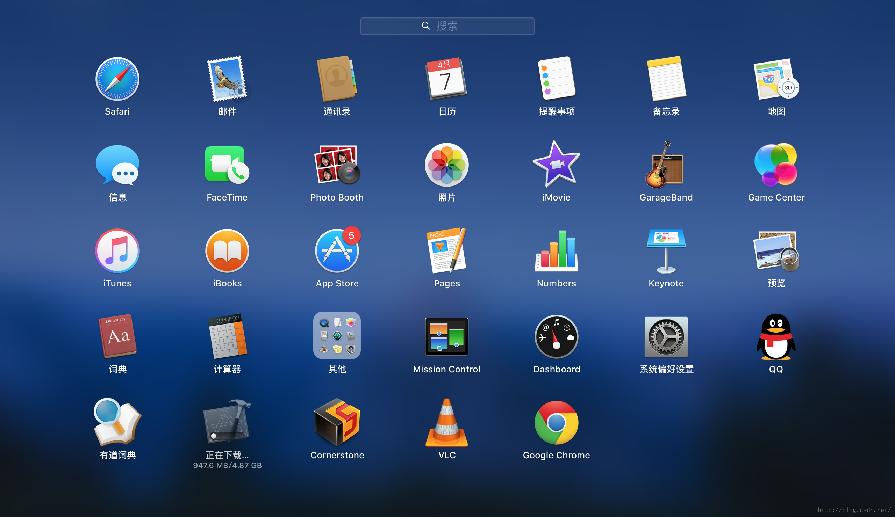
Task: Open 有道词典 dictionary app
Action: tap(117, 422)
